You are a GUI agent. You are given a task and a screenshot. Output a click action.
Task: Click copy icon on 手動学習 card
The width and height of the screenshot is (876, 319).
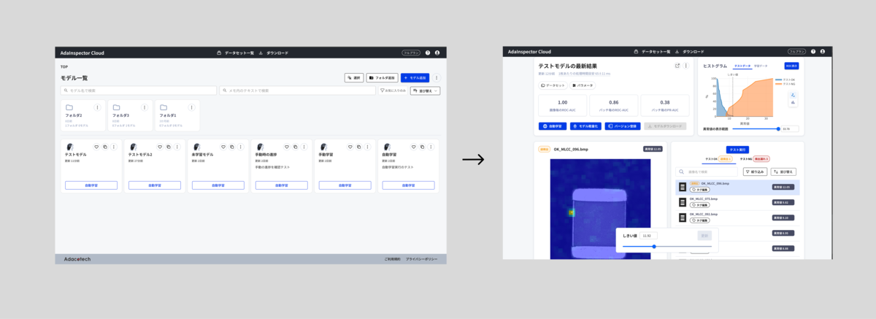[359, 147]
